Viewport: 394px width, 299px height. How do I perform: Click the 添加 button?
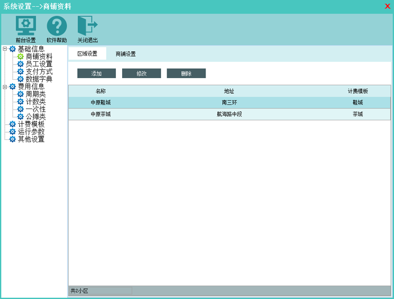96,74
